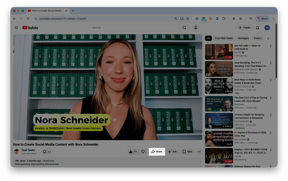The height and width of the screenshot is (181, 288).
Task: Open YouTube notifications bell
Action: tap(257, 28)
